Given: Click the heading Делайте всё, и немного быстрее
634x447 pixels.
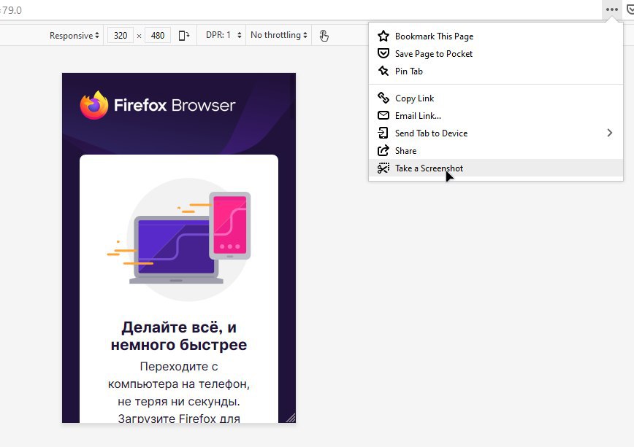Looking at the screenshot, I should click(179, 336).
